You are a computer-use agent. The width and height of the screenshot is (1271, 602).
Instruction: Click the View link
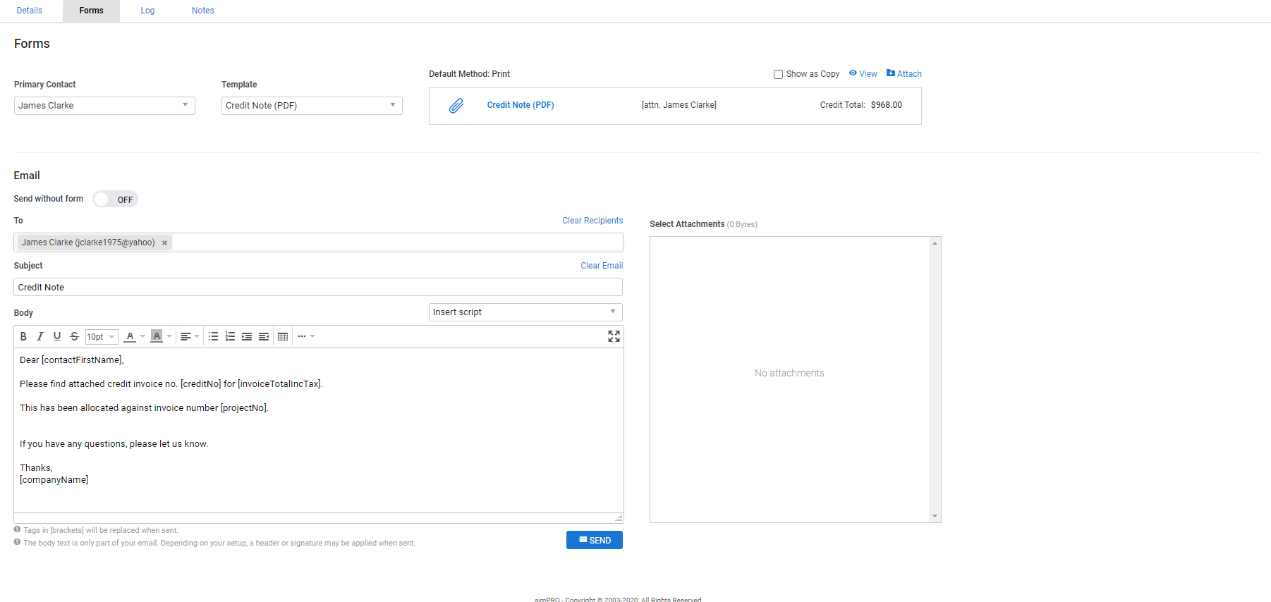[863, 74]
